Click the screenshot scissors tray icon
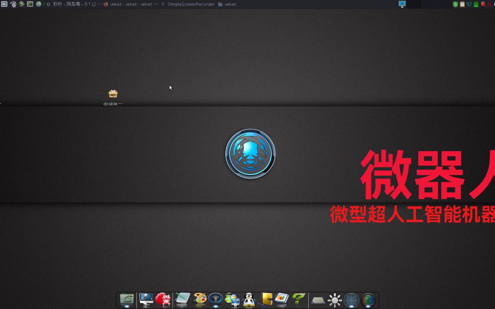 (x=402, y=4)
